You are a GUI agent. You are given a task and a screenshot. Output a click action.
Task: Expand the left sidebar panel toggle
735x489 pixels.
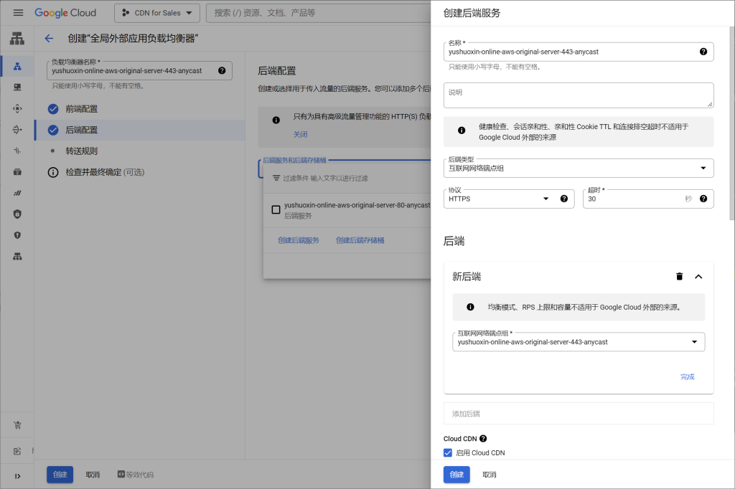(x=17, y=475)
